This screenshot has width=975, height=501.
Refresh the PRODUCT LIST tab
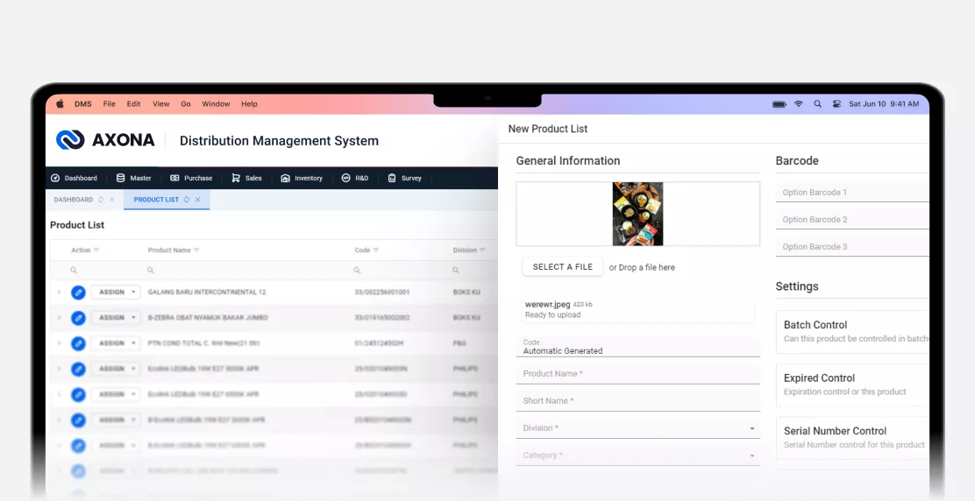[x=187, y=200]
